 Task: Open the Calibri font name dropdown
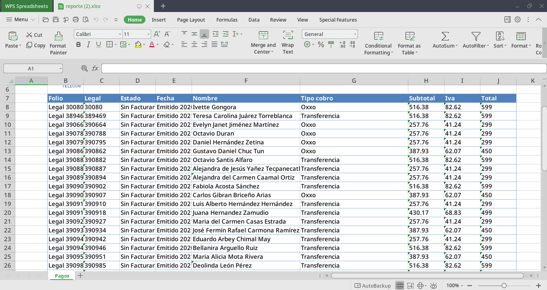pos(120,34)
